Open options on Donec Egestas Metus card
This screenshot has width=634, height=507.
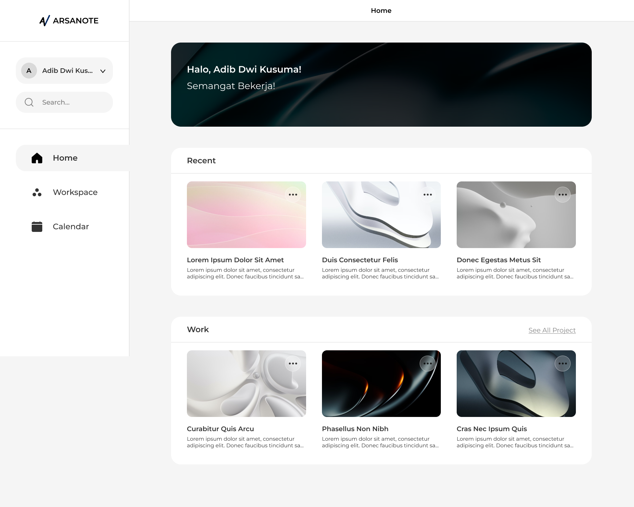563,195
